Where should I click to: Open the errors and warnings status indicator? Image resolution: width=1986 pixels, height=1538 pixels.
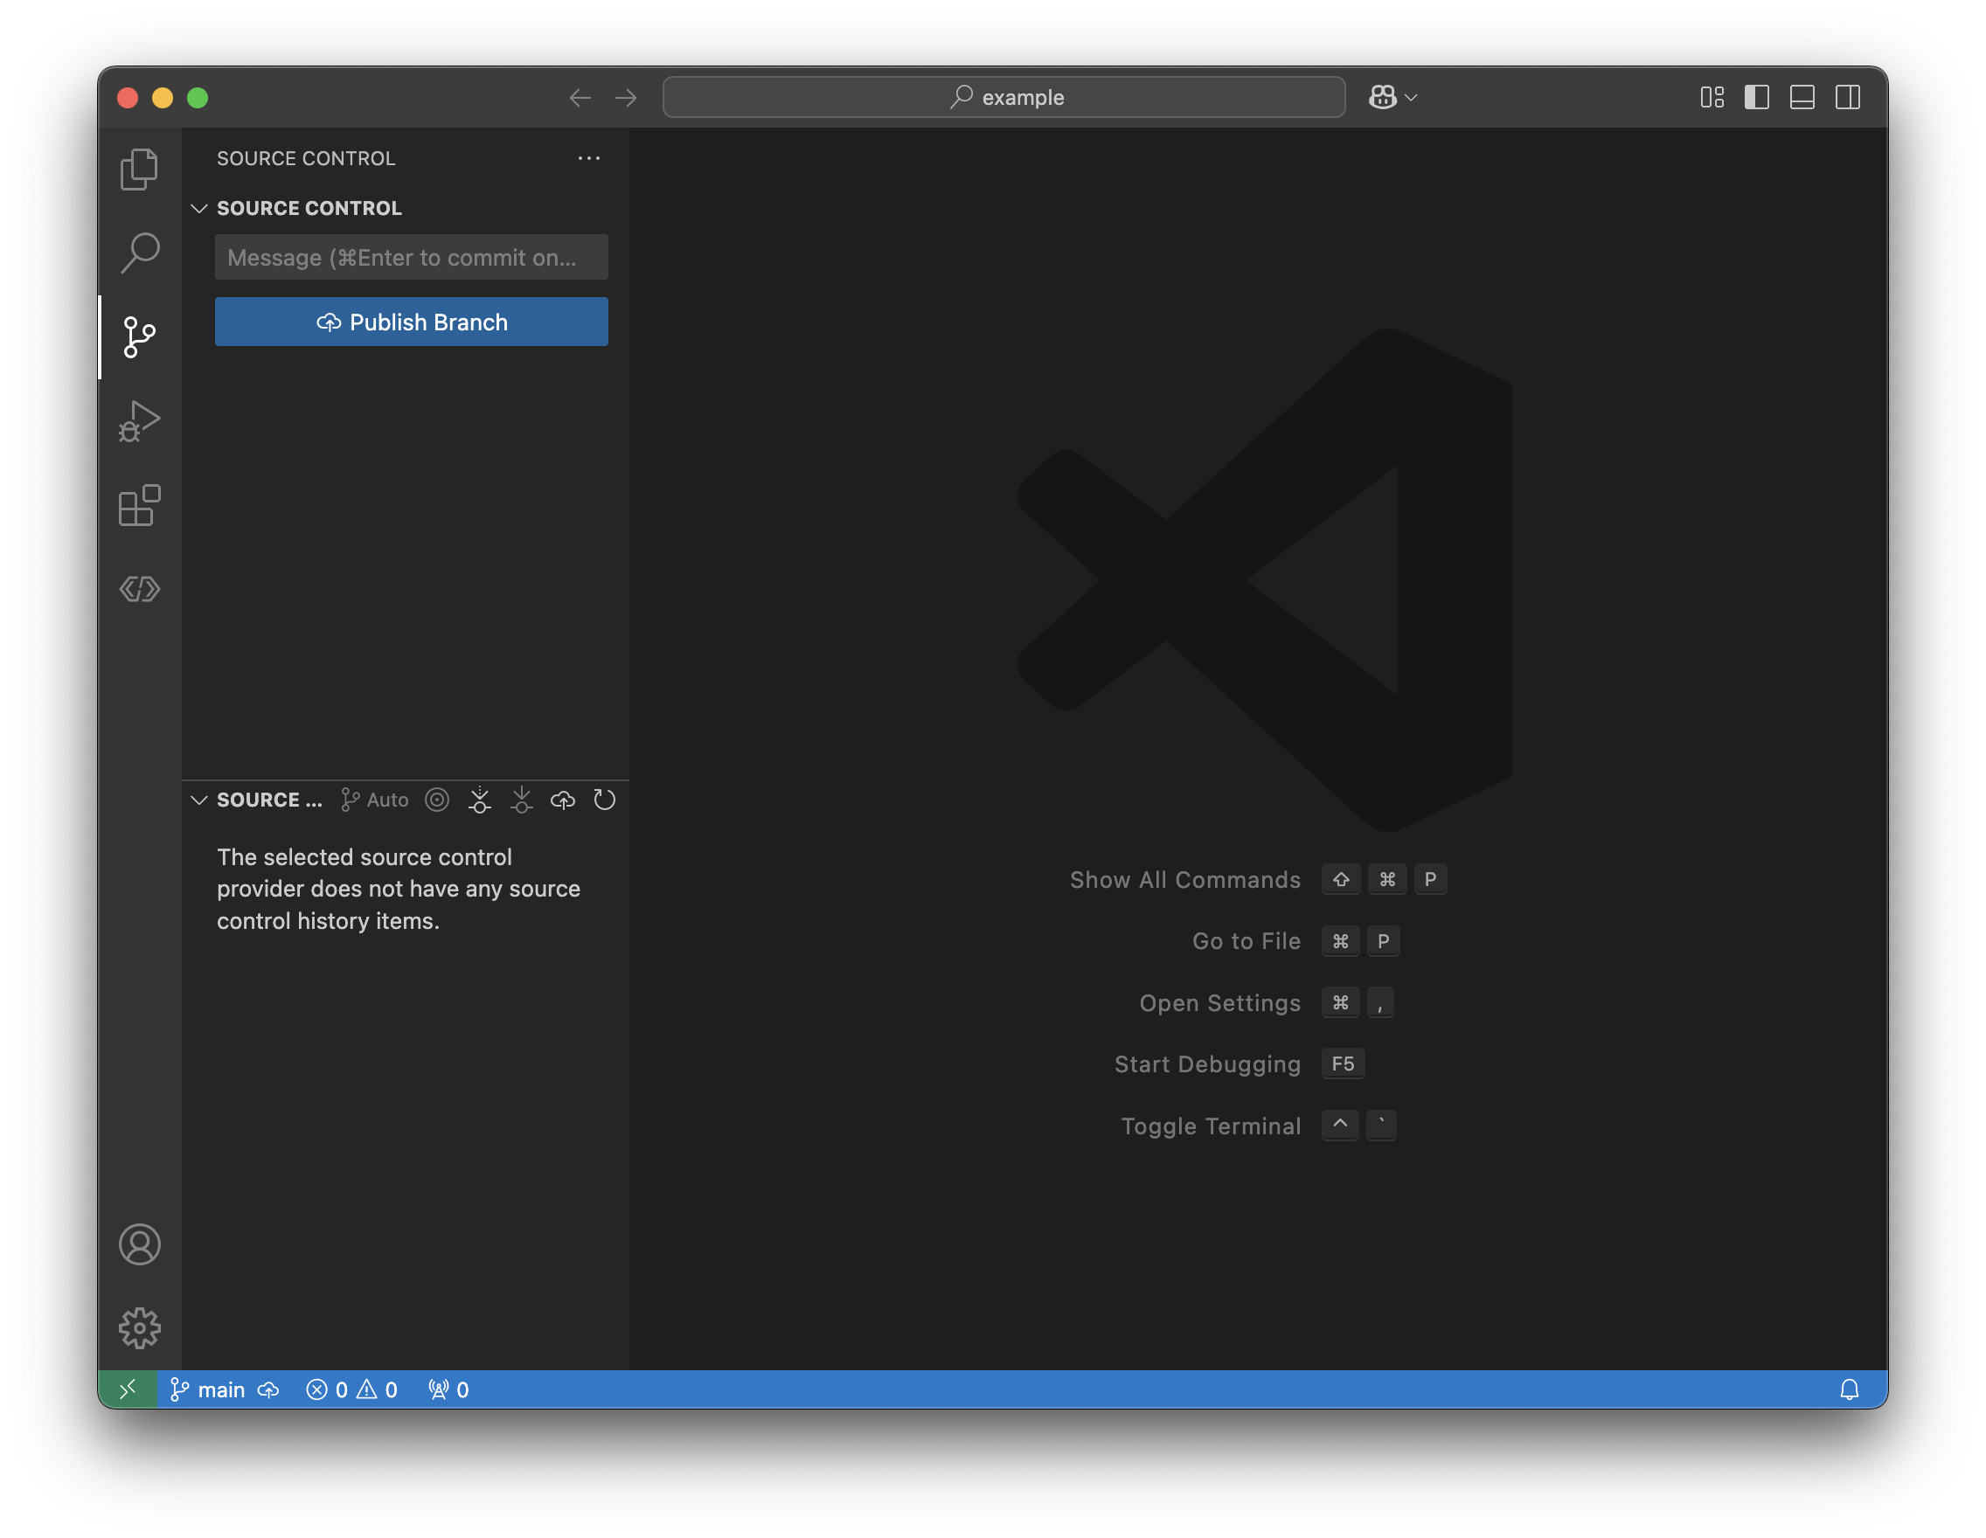pyautogui.click(x=352, y=1389)
